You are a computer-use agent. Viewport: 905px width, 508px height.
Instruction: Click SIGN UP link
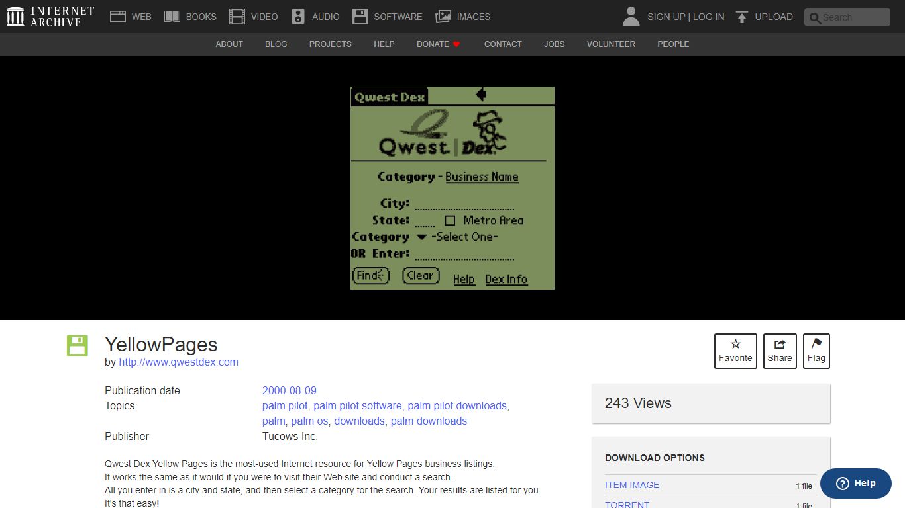(666, 17)
